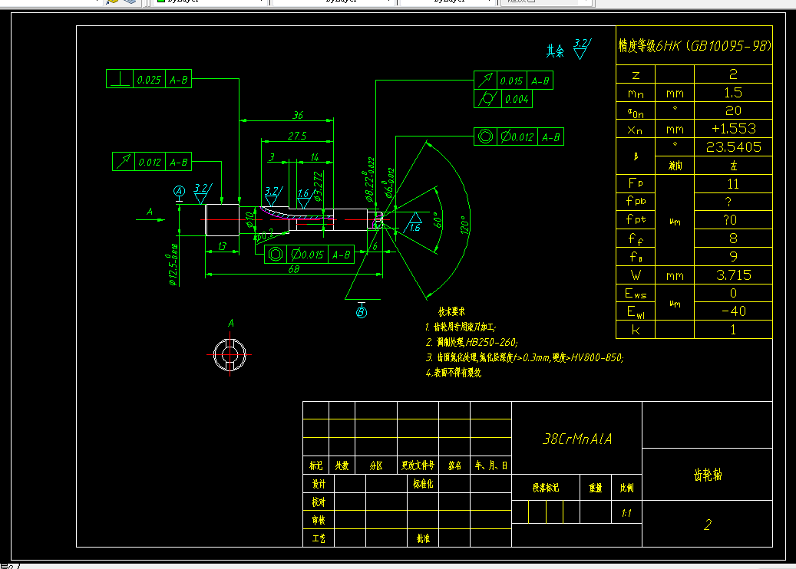Viewport: 796px width, 569px height.
Task: Click the 60° angle dimension
Action: point(438,220)
